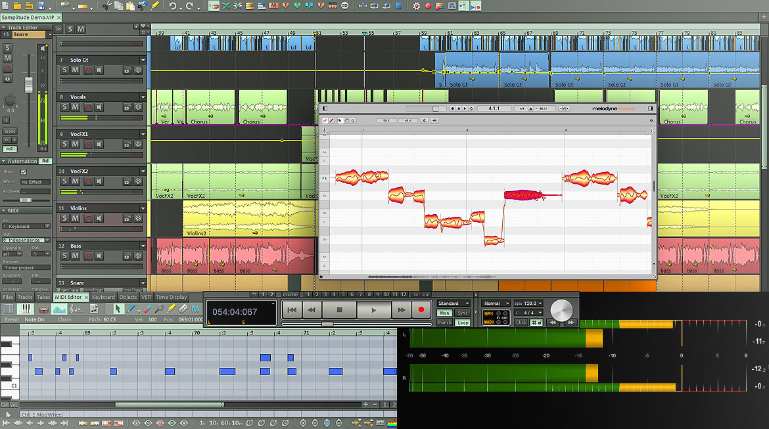Click the Paste icon in the top toolbar
This screenshot has height=429, width=769.
tap(130, 6)
